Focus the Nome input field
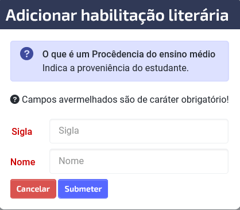The image size is (240, 210). [x=139, y=161]
